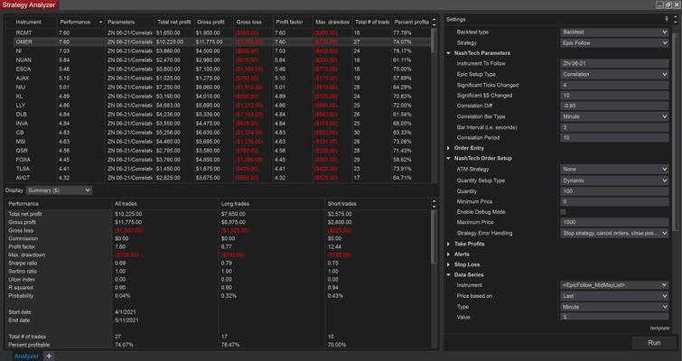The image size is (682, 361).
Task: Sort by the Gross profit column header
Action: 210,21
